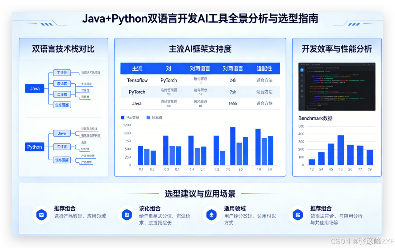Image resolution: width=395 pixels, height=248 pixels.
Task: Select the 工得集 branch node
Action: 62,94
